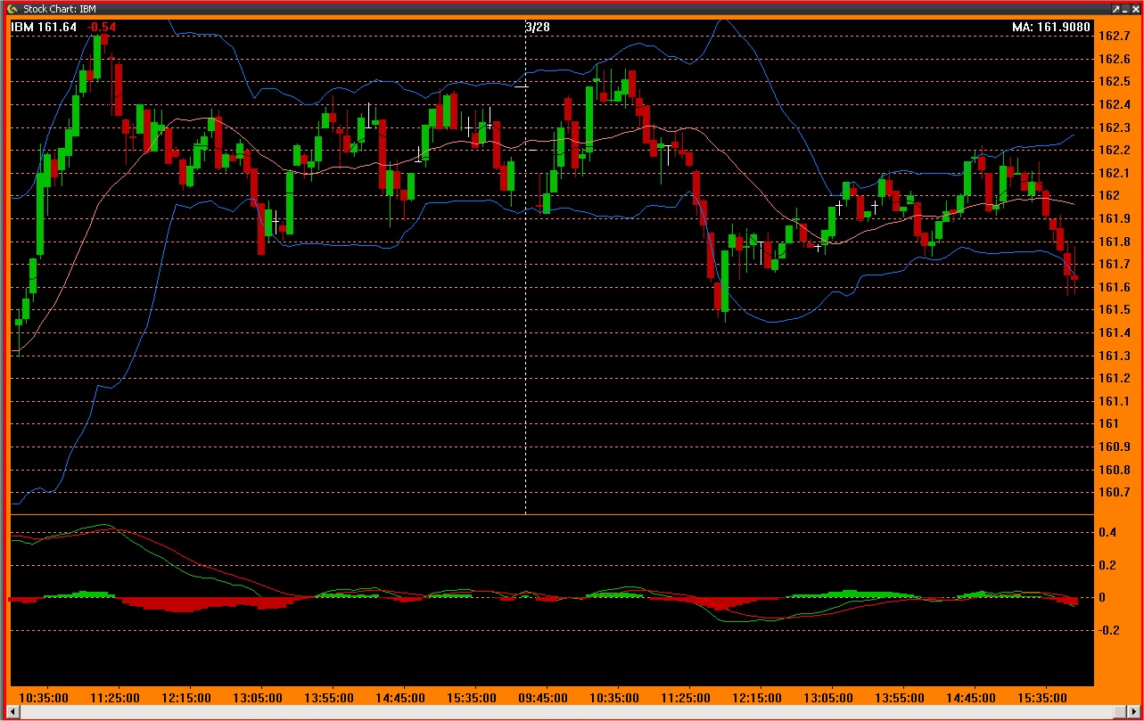Click the '3/28' date marker label
1144x721 pixels.
click(x=538, y=27)
